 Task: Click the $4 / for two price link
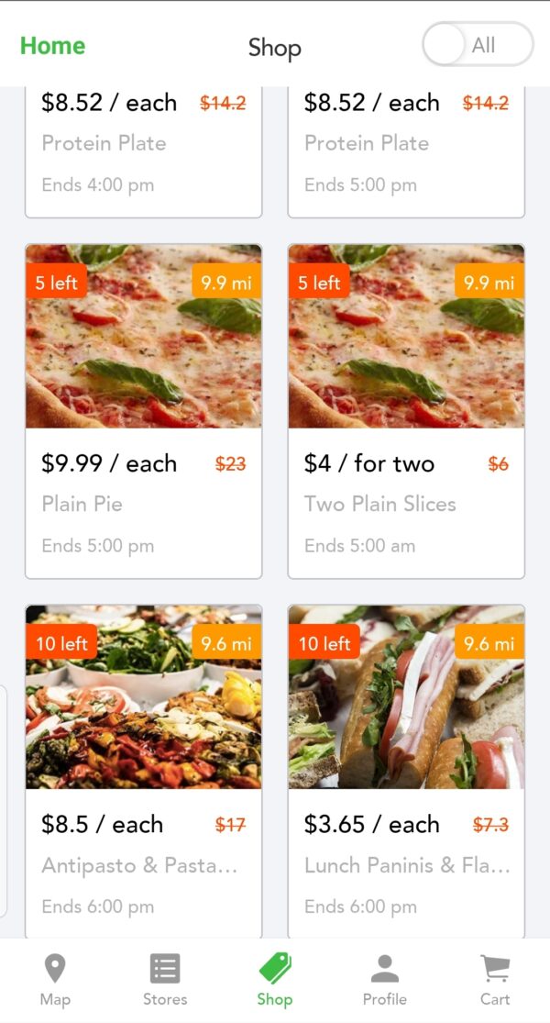click(368, 463)
